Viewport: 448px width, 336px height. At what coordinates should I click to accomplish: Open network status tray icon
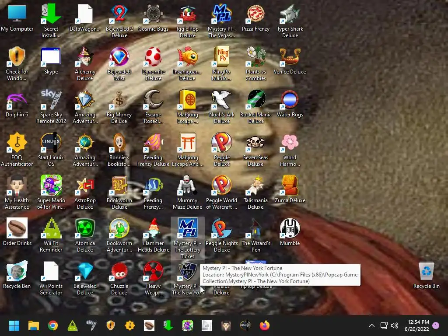tap(384, 325)
